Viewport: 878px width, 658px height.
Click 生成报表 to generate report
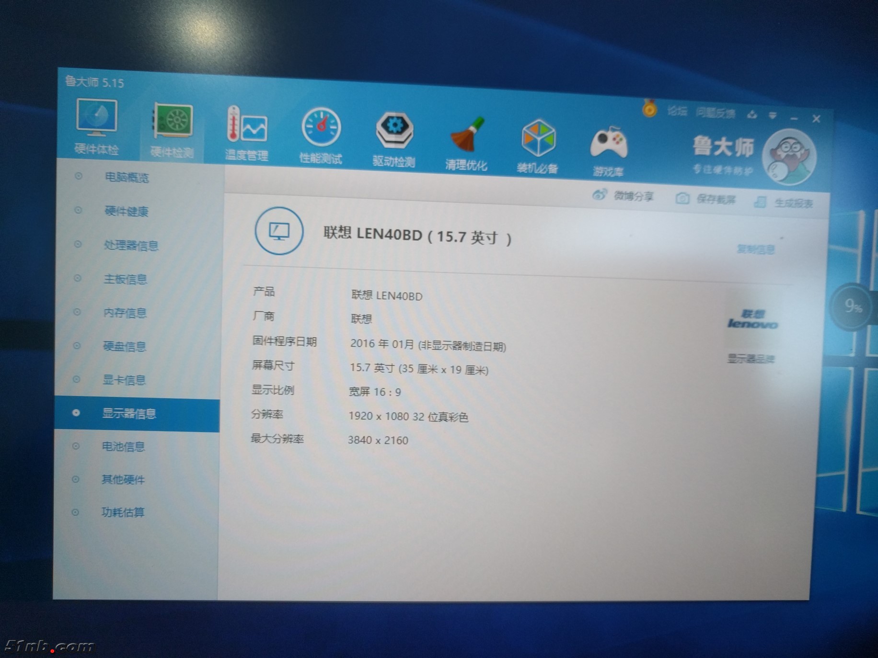tap(794, 203)
